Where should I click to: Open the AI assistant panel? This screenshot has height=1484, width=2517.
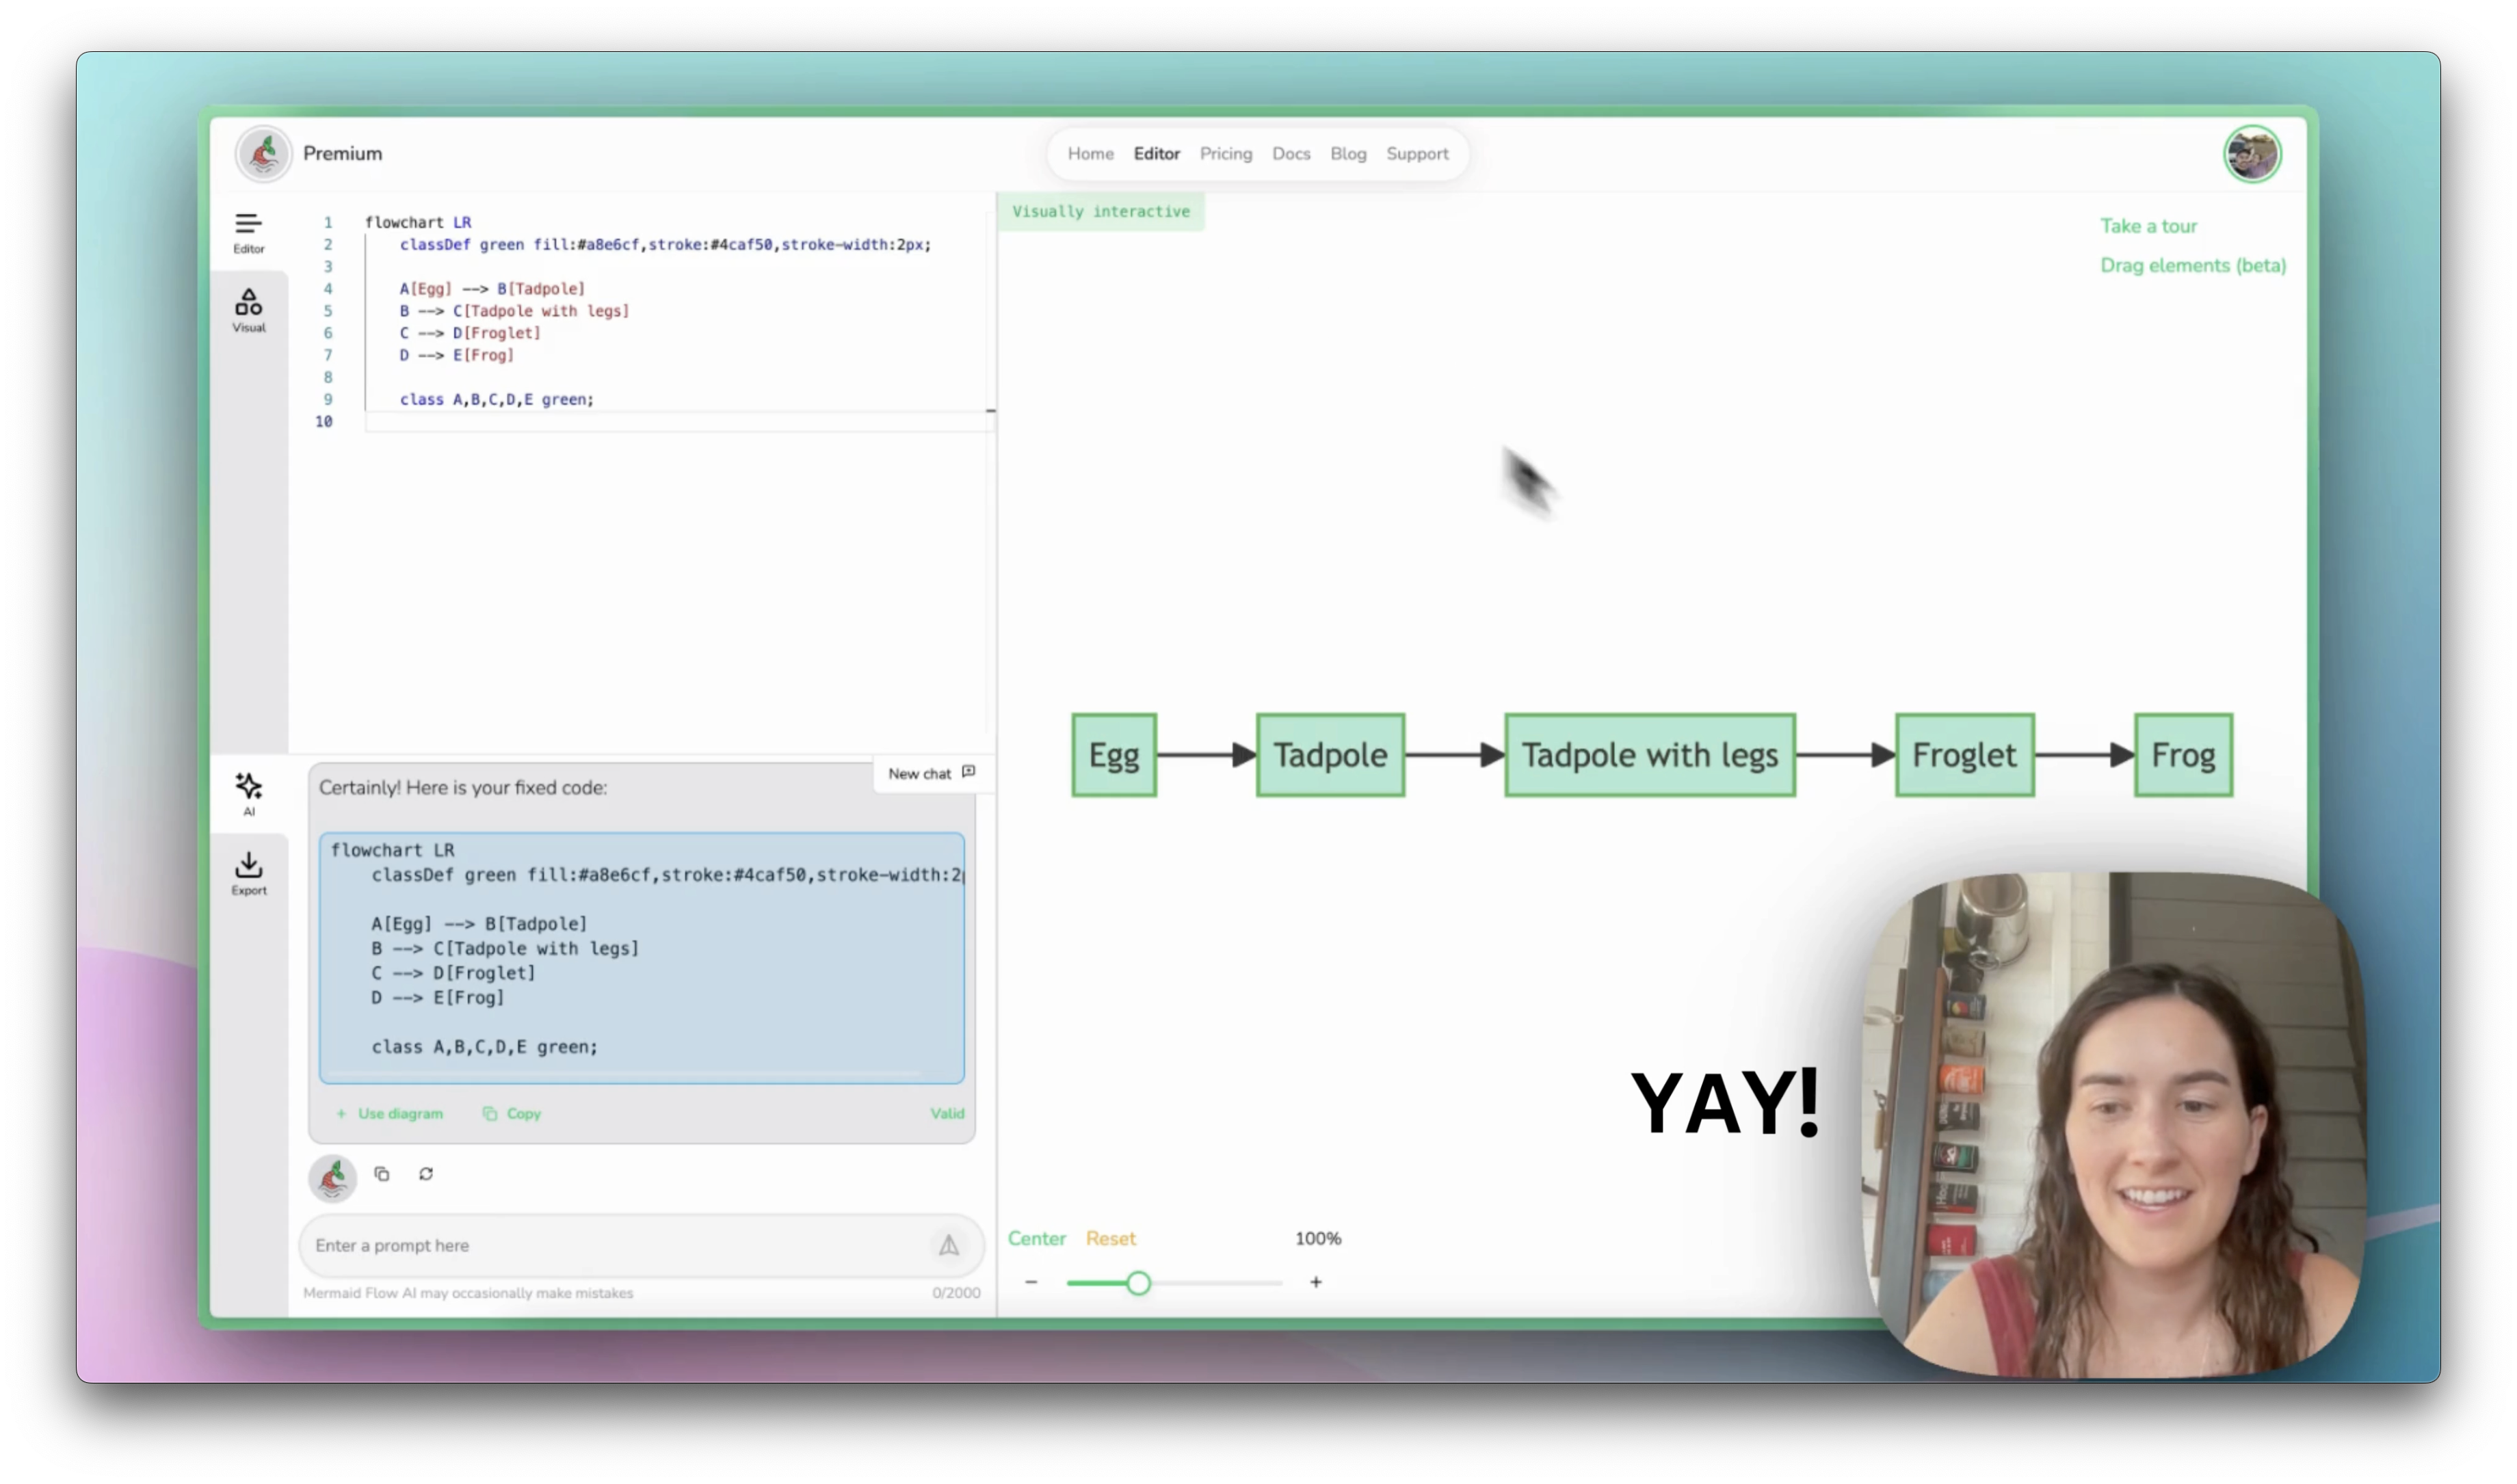click(x=248, y=792)
